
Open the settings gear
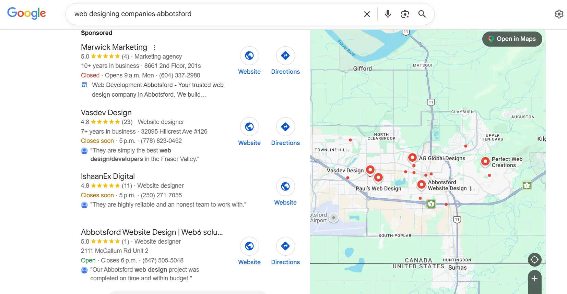click(x=559, y=14)
